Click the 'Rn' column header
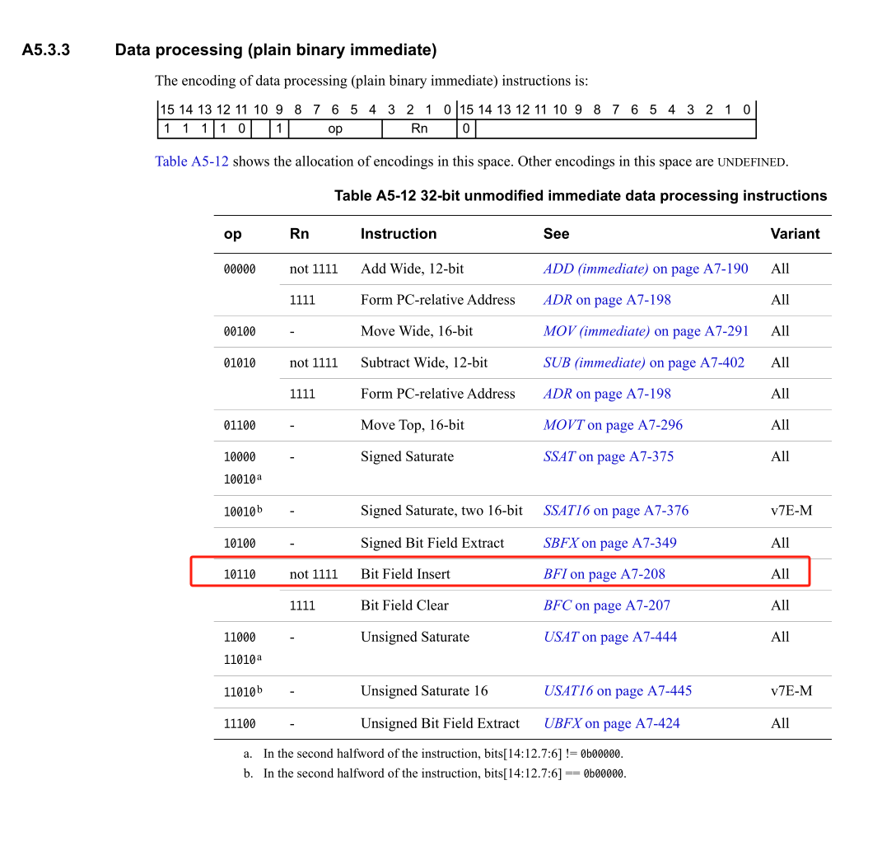This screenshot has width=896, height=841. point(300,234)
